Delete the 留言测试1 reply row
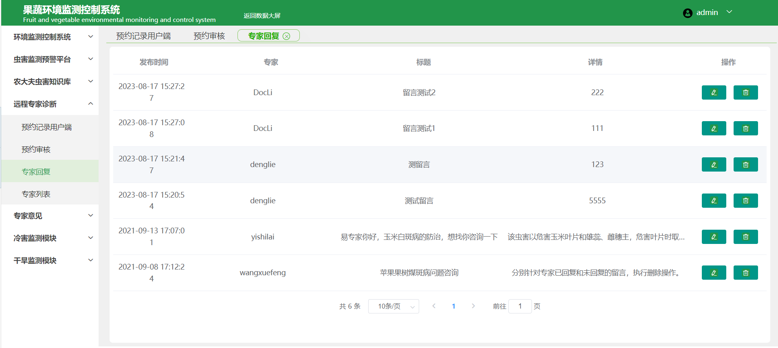Image resolution: width=778 pixels, height=348 pixels. tap(745, 128)
